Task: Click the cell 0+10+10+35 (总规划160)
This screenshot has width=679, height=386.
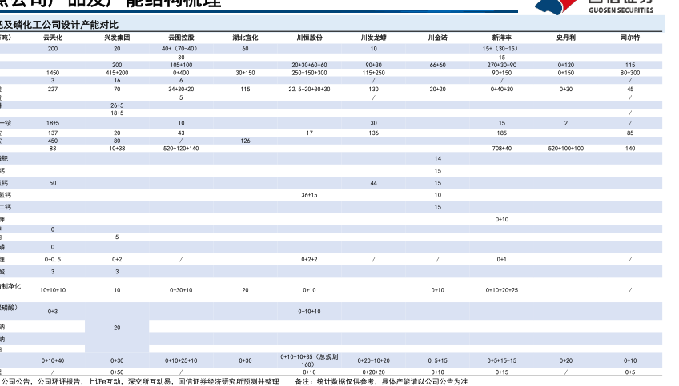Action: click(309, 360)
